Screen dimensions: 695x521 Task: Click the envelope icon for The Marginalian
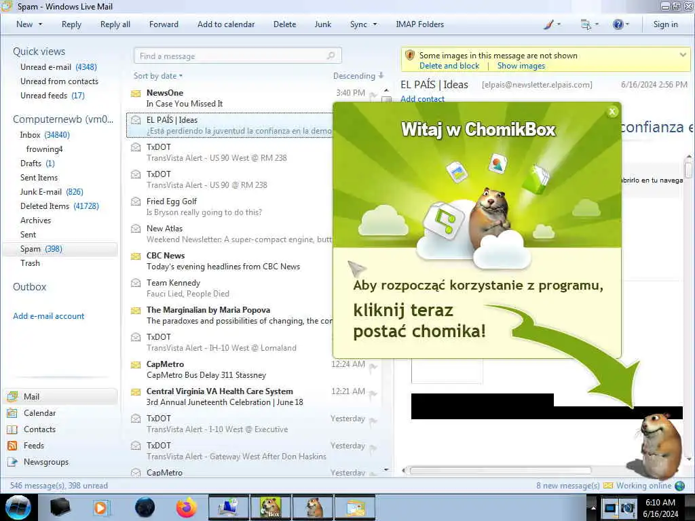(x=136, y=311)
